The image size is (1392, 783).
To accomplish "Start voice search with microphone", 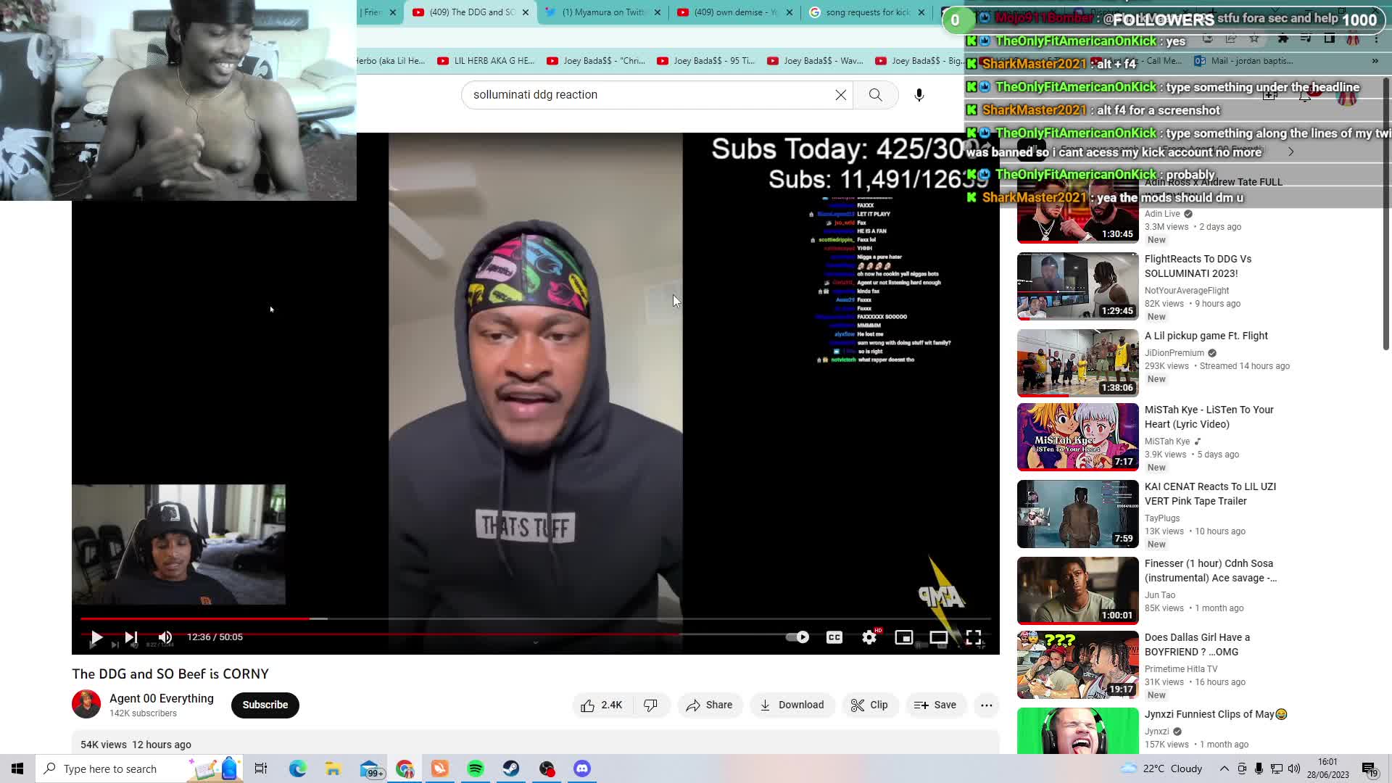I will pyautogui.click(x=919, y=95).
